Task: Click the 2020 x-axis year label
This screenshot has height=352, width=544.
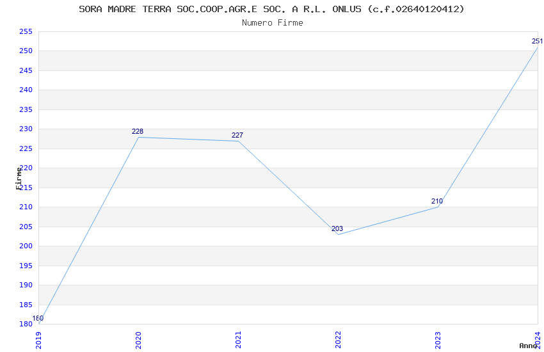Action: [x=138, y=340]
